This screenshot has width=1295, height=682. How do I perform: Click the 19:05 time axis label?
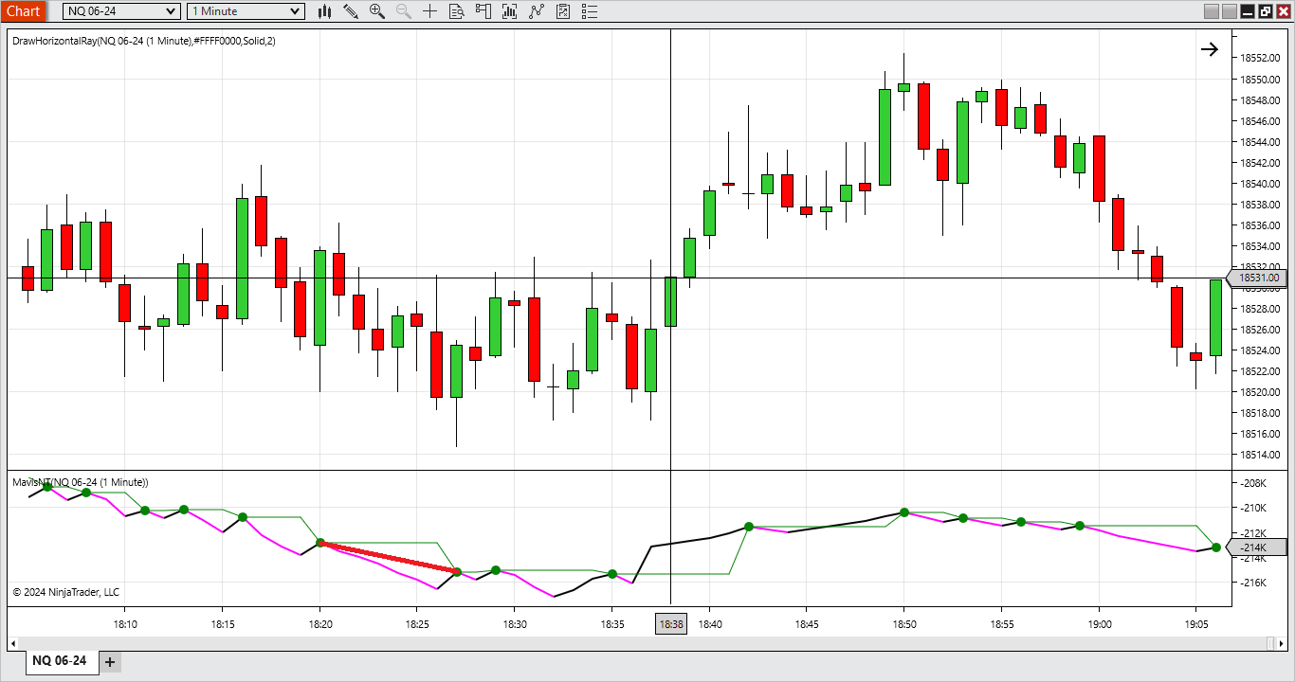tap(1195, 624)
